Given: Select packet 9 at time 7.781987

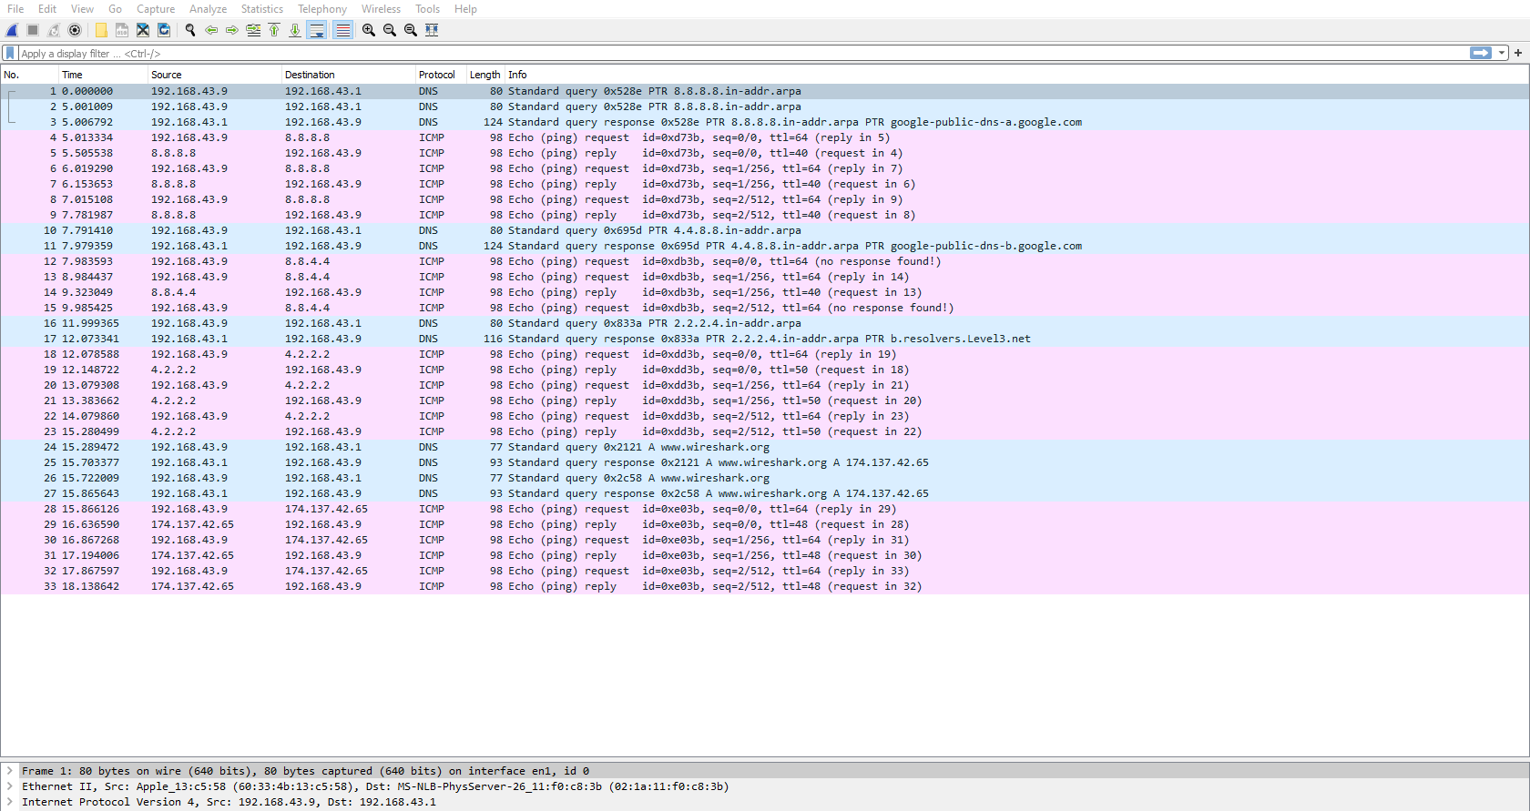Looking at the screenshot, I should point(765,215).
